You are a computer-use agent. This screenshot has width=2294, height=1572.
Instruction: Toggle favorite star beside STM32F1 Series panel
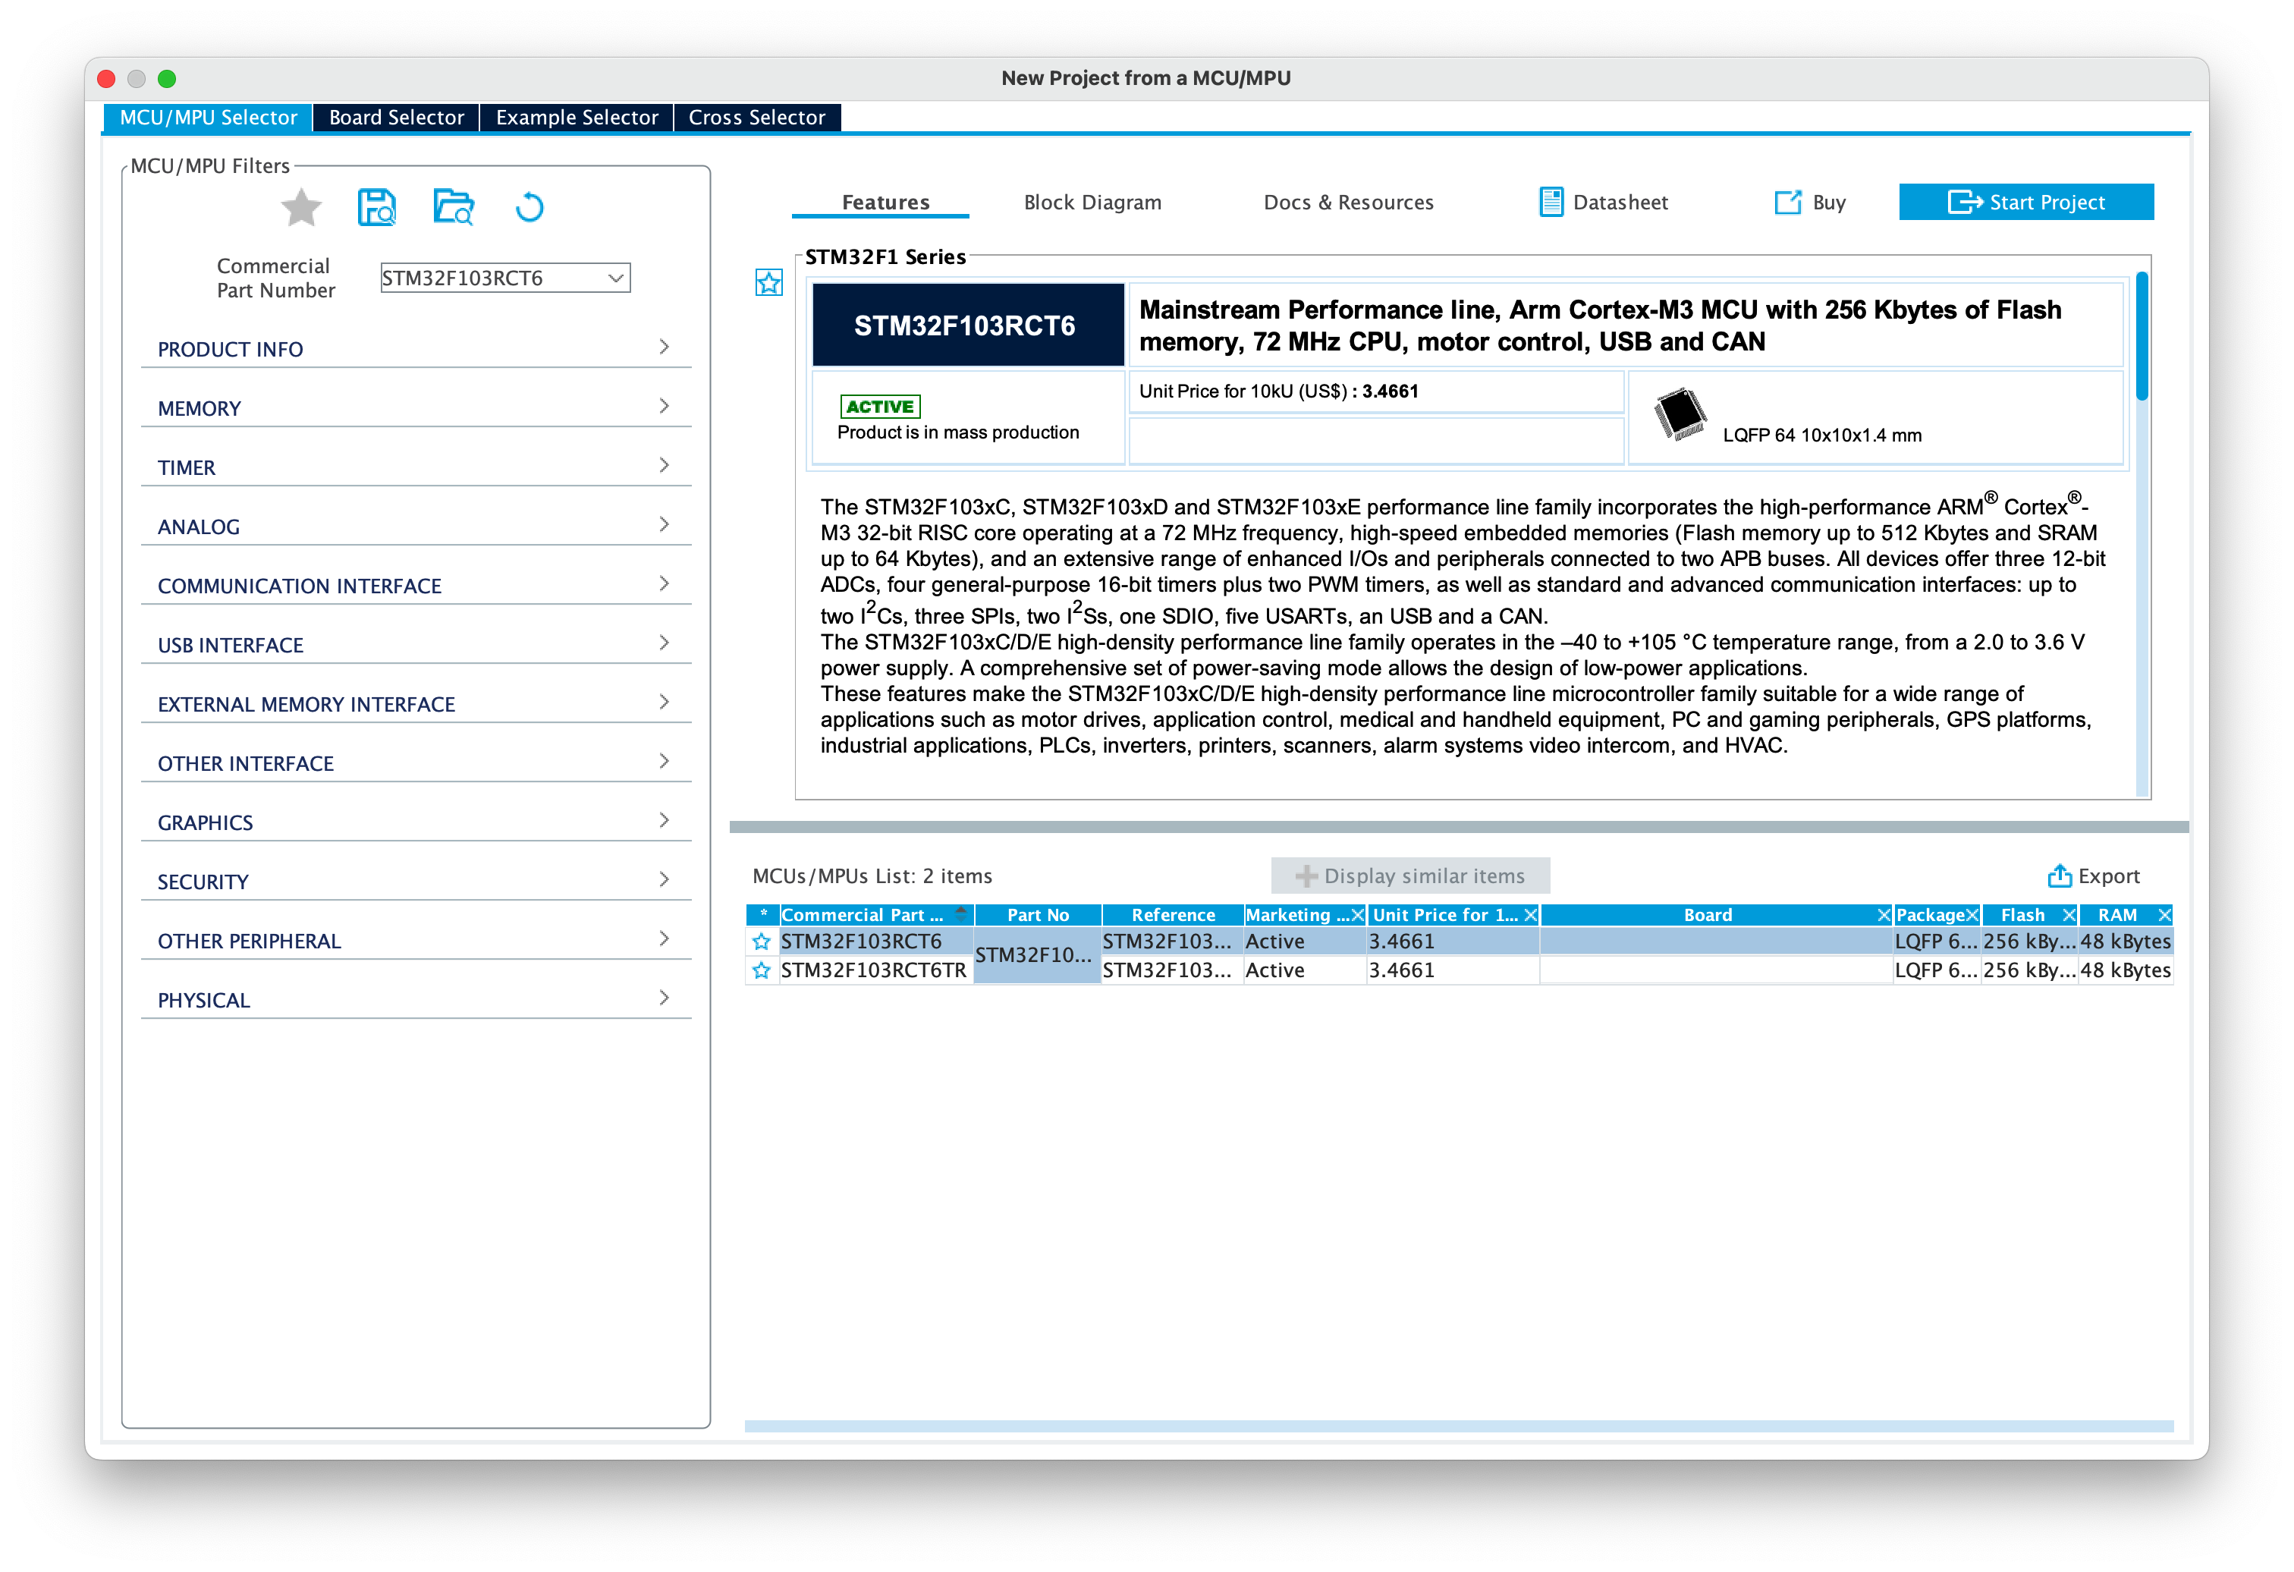769,282
